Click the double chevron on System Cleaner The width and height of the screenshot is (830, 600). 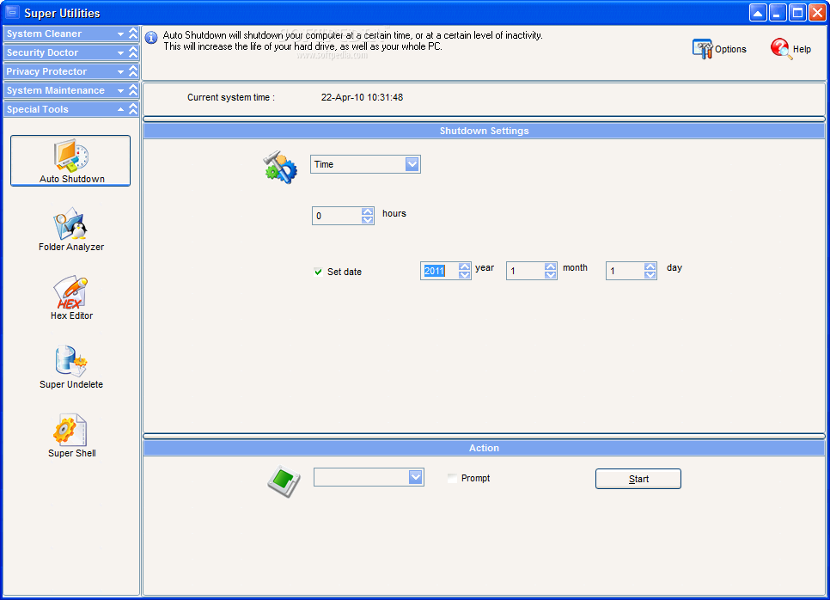(x=133, y=34)
